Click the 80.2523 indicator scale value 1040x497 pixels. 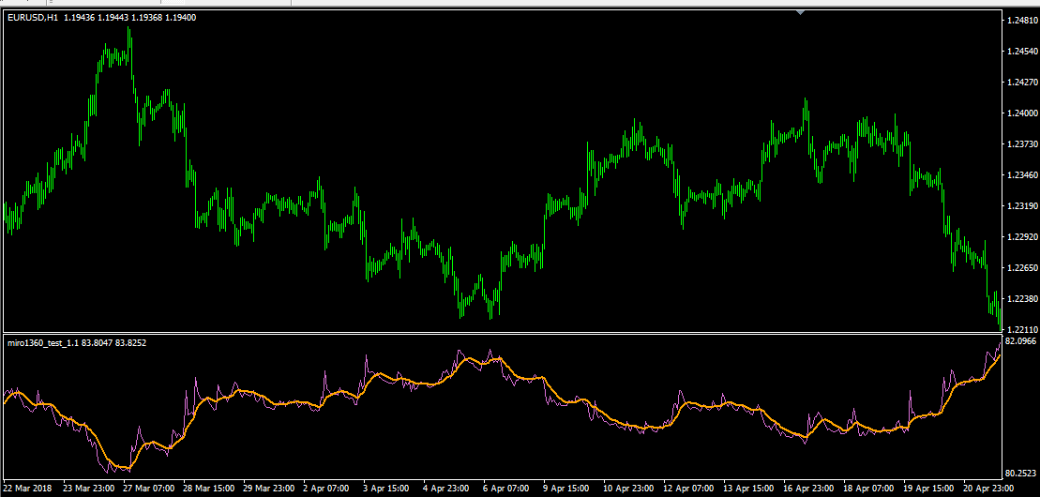(x=1020, y=474)
